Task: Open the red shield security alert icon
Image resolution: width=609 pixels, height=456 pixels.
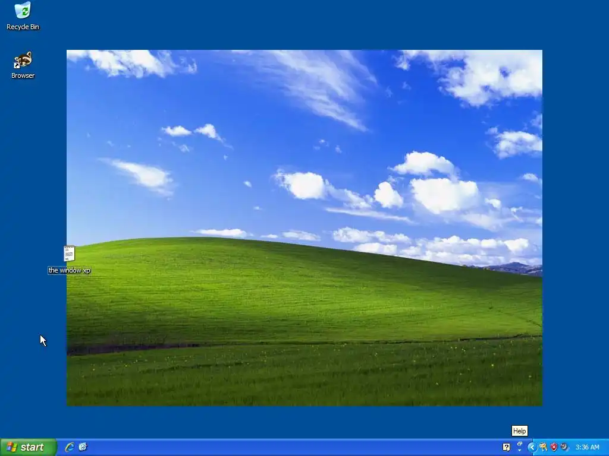Action: (554, 448)
